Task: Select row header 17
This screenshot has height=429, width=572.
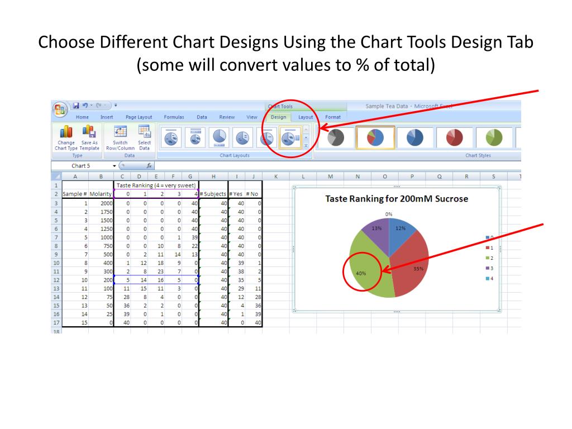Action: click(x=56, y=322)
